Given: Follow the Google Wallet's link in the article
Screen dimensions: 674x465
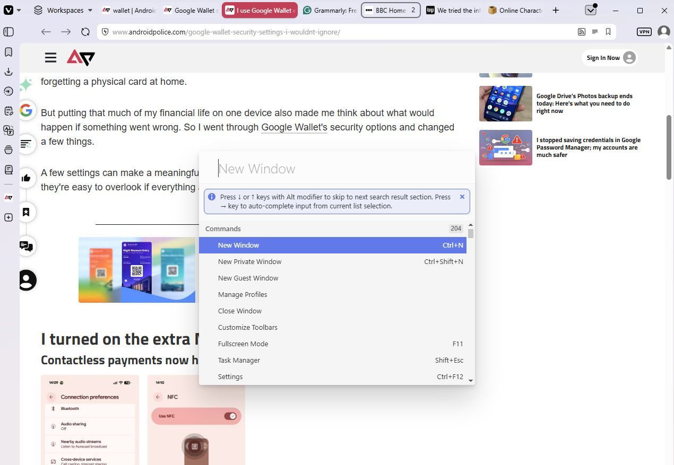Looking at the screenshot, I should (294, 127).
